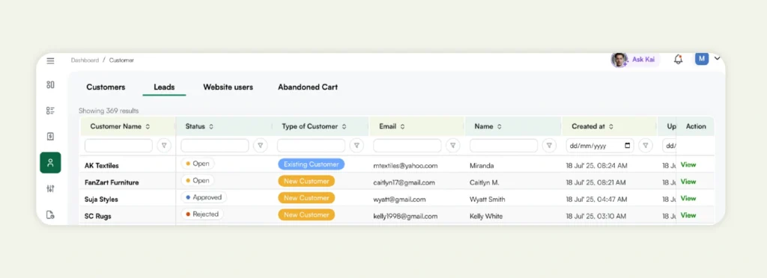This screenshot has width=767, height=278.
Task: Open the sliders settings sidebar icon
Action: click(50, 188)
